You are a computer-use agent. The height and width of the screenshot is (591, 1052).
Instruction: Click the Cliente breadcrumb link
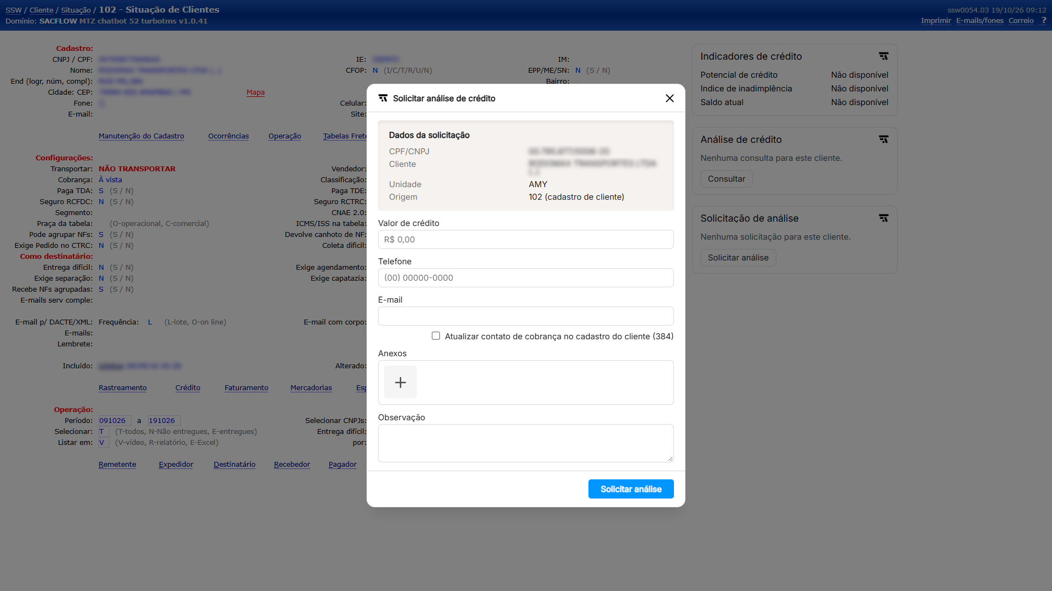click(42, 10)
